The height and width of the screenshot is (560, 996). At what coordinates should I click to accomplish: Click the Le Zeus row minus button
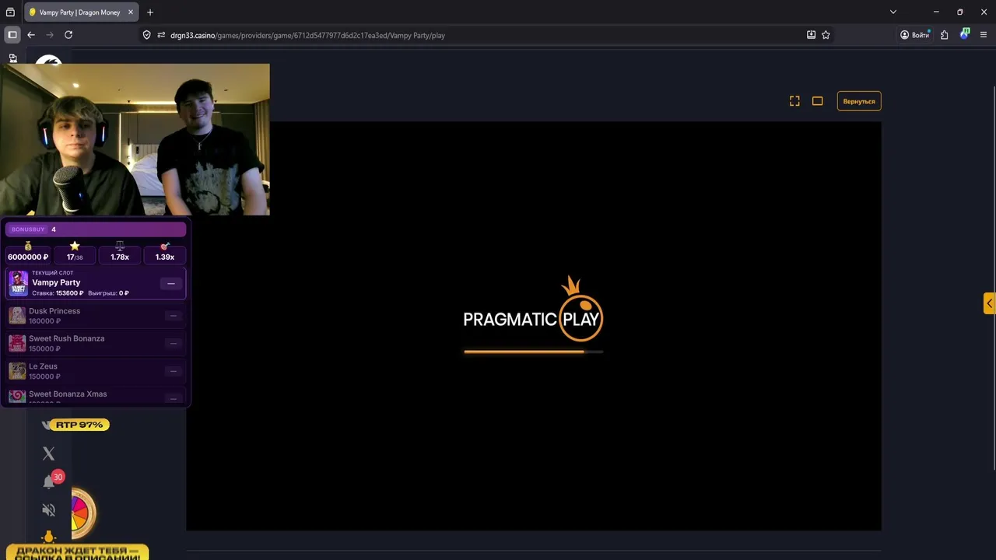174,371
